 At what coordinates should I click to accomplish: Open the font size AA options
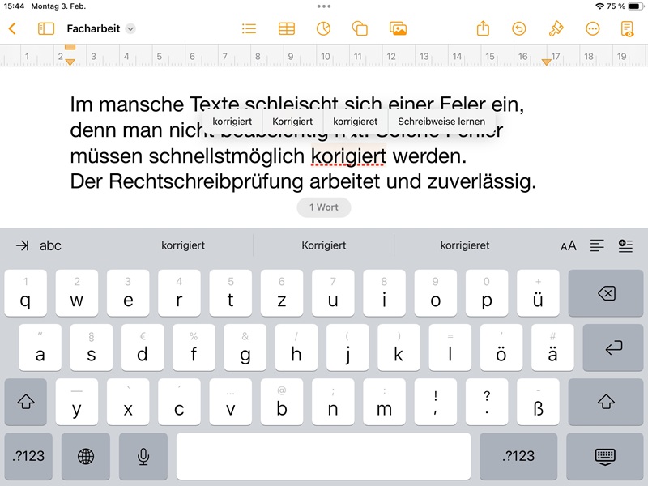pos(569,245)
